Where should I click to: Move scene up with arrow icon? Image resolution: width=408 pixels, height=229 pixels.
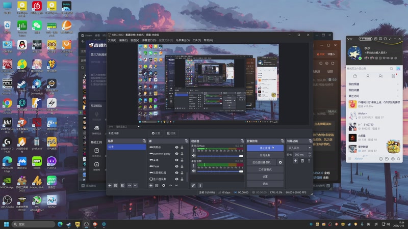pyautogui.click(x=130, y=185)
